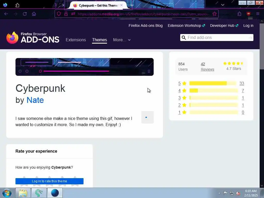View site security padlock info

66,14
